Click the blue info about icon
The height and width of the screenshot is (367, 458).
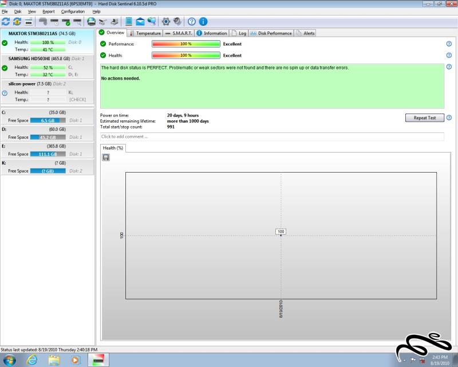[x=203, y=22]
